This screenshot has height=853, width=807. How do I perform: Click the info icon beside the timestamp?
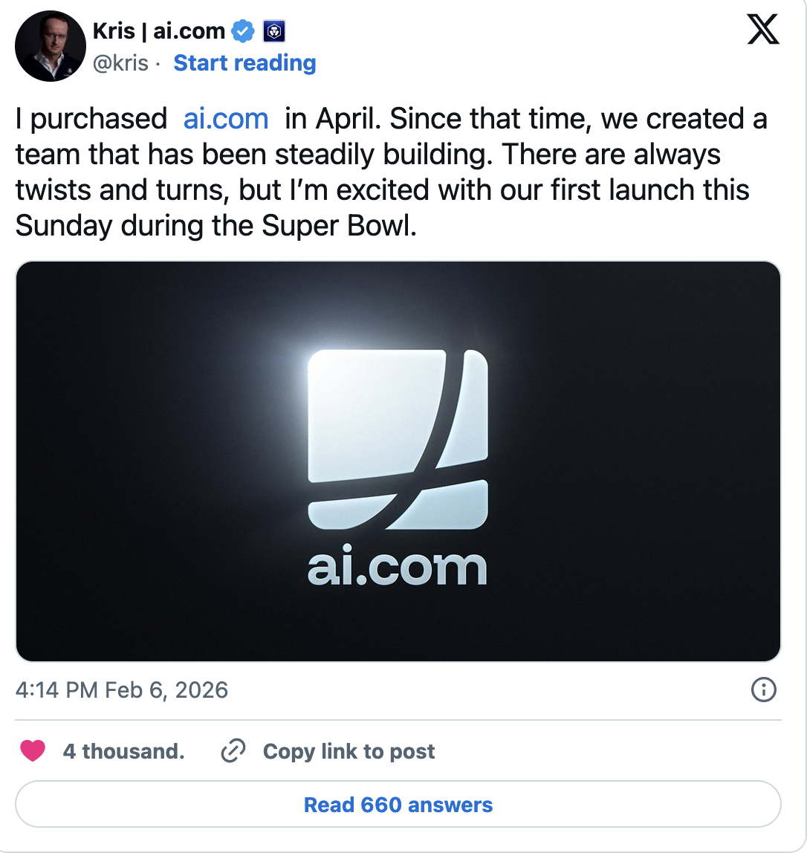[x=762, y=690]
